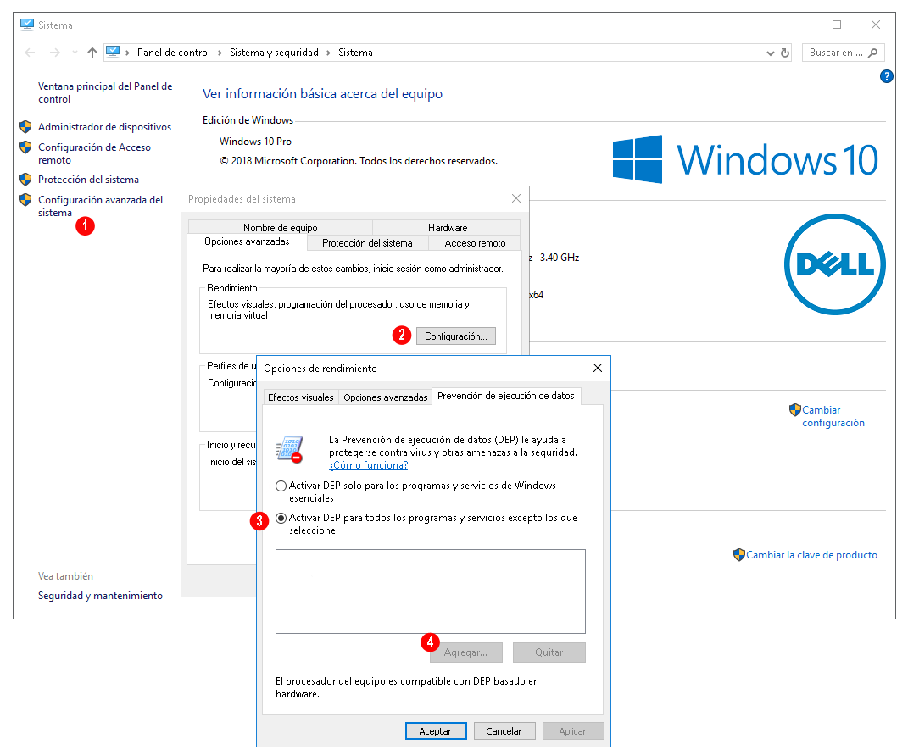The height and width of the screenshot is (755, 908).
Task: Click the DEP exceptions list box
Action: click(x=430, y=591)
